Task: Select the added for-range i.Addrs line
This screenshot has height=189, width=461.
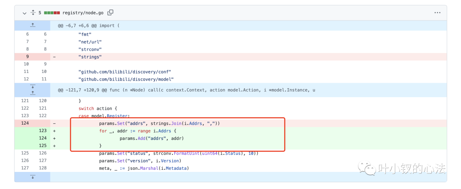Action: [x=137, y=131]
